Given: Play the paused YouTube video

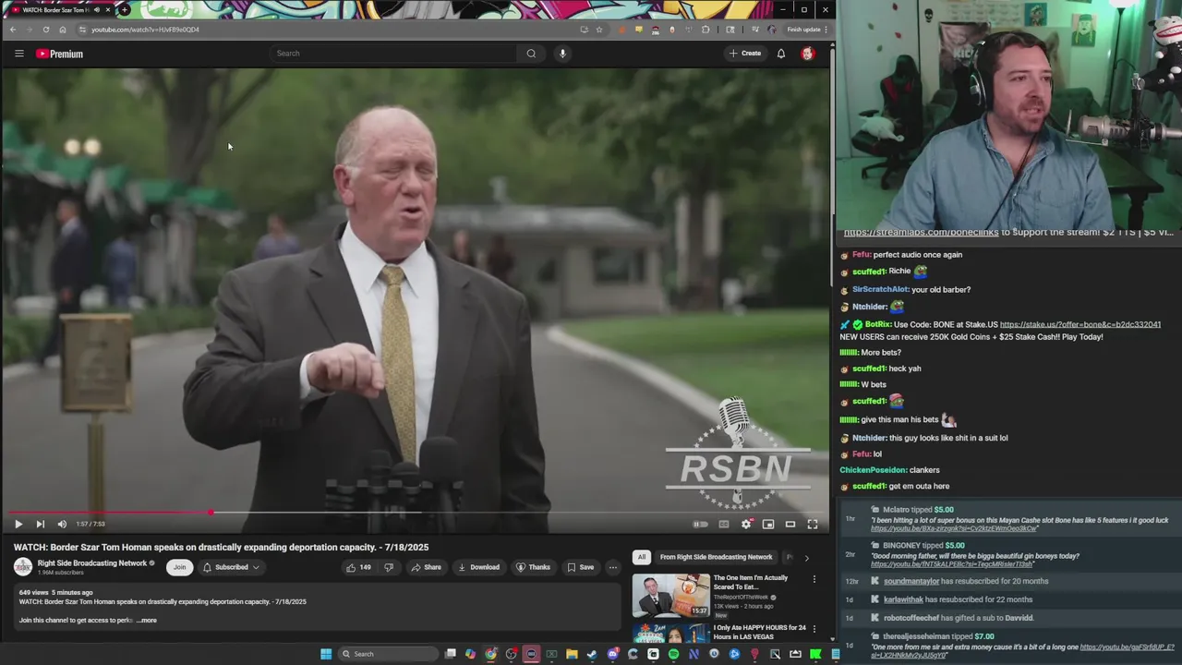Looking at the screenshot, I should click(x=18, y=524).
